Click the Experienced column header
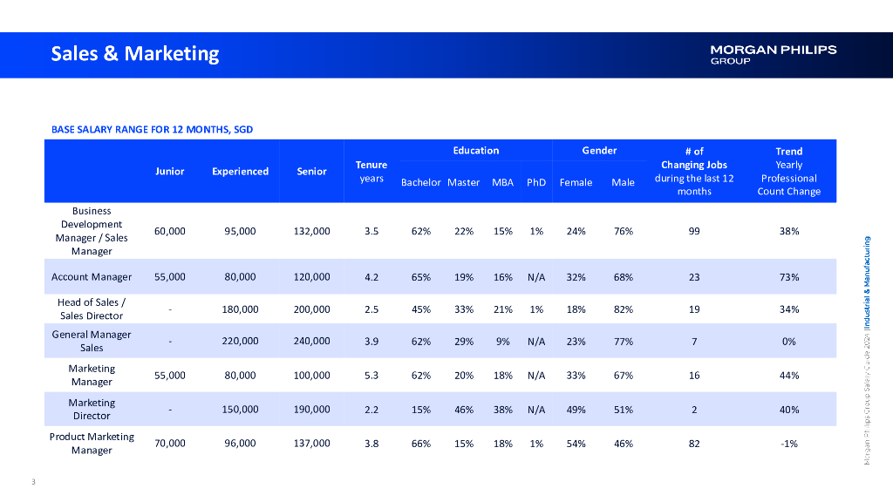This screenshot has width=893, height=502. (x=240, y=172)
